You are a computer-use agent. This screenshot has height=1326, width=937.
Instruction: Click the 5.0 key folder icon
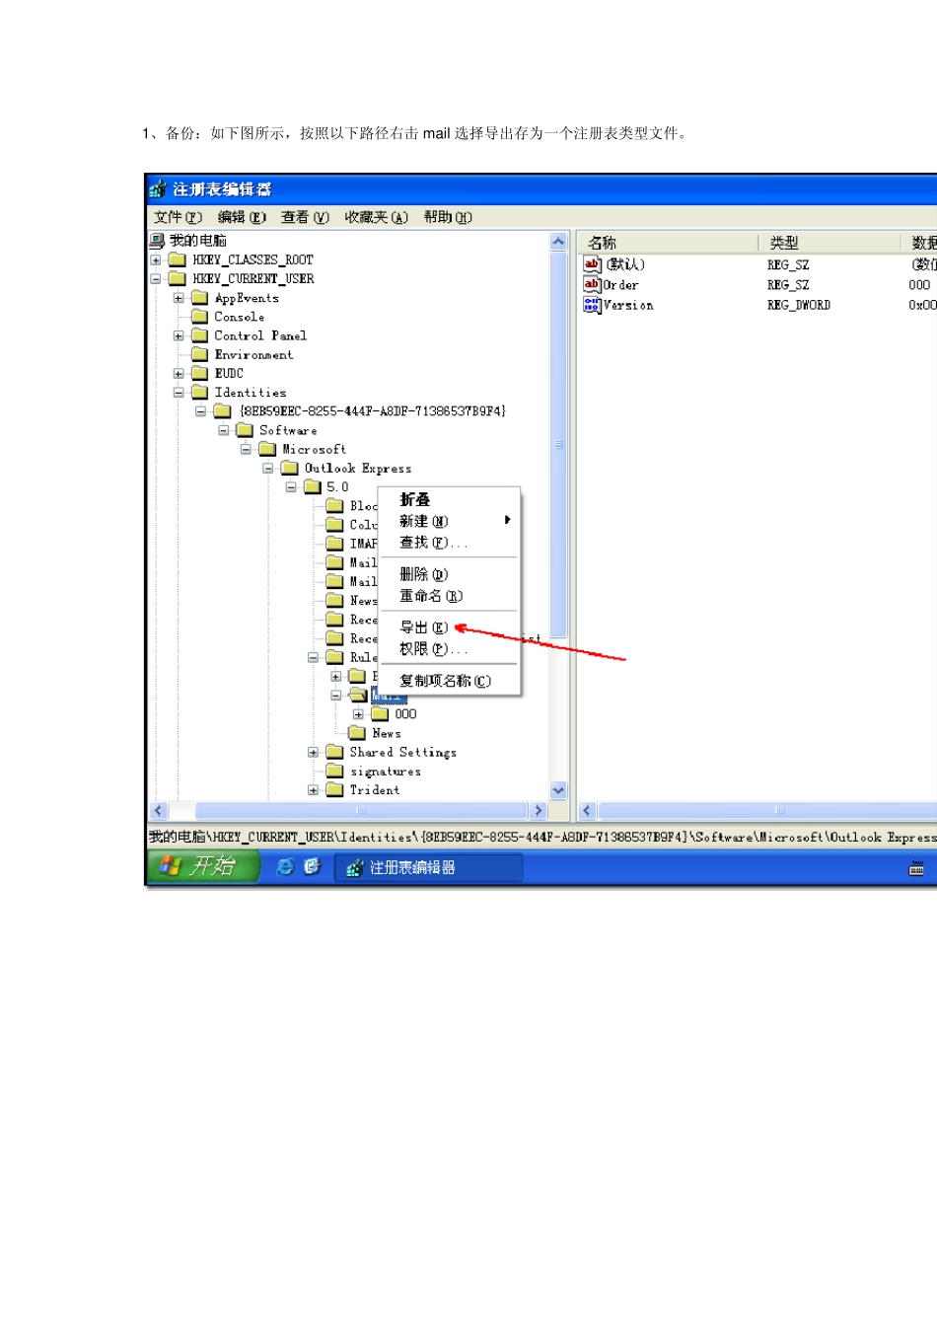[313, 486]
